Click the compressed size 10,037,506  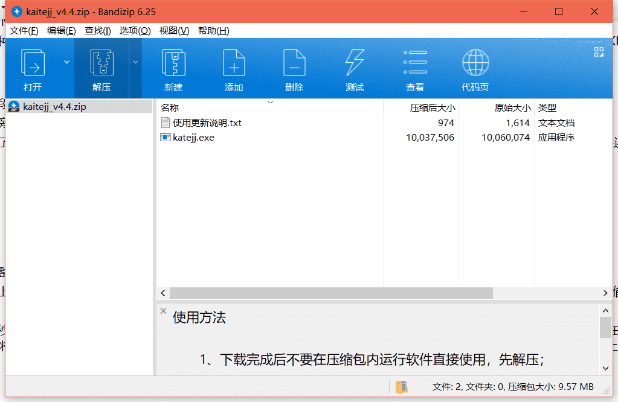click(x=430, y=138)
